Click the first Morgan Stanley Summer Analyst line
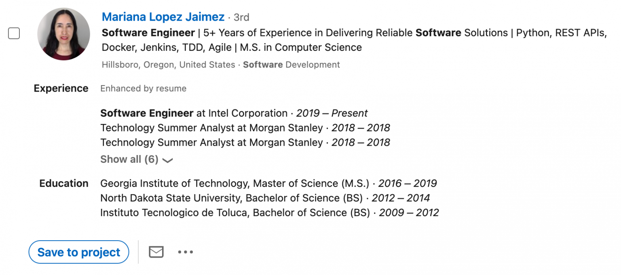The width and height of the screenshot is (621, 275). (x=245, y=128)
